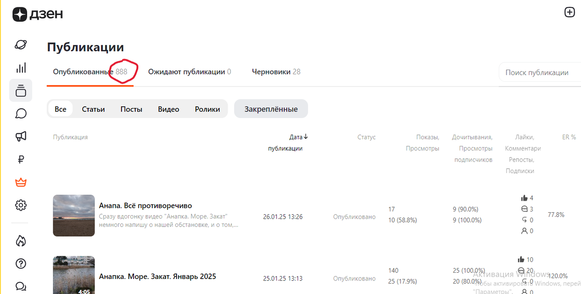Click the 20 (80.0%) subscriber views value

[467, 281]
